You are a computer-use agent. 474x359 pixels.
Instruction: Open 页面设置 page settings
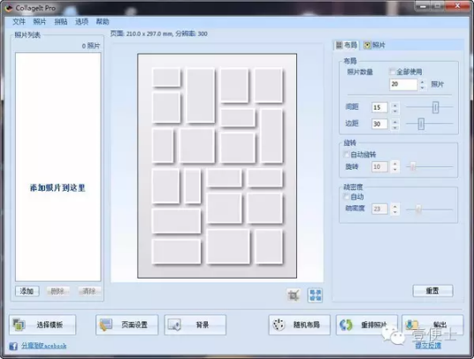pyautogui.click(x=127, y=325)
